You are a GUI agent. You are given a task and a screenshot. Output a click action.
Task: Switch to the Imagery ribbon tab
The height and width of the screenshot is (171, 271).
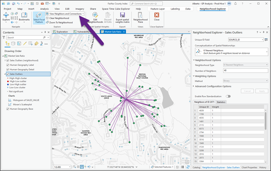(x=79, y=8)
